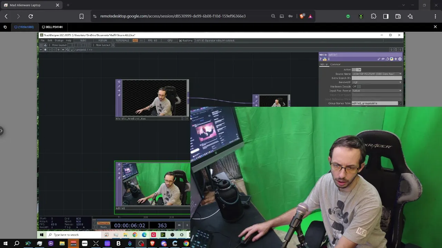The height and width of the screenshot is (248, 442).
Task: Zoom out using the address bar magnifier icon
Action: tap(273, 16)
